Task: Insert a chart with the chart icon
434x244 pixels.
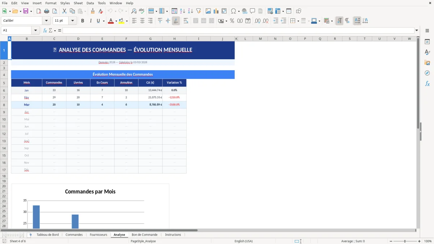Action: tap(216, 11)
